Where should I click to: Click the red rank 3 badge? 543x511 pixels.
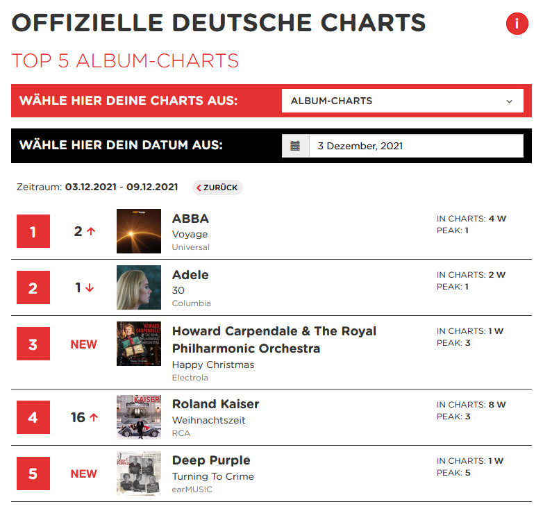click(33, 344)
